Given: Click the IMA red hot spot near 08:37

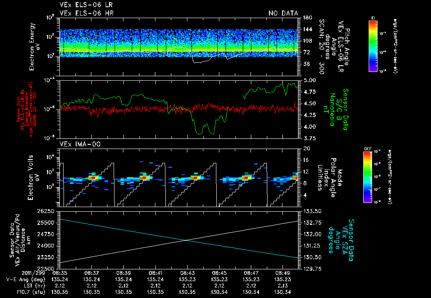Looking at the screenshot, I should pos(93,178).
